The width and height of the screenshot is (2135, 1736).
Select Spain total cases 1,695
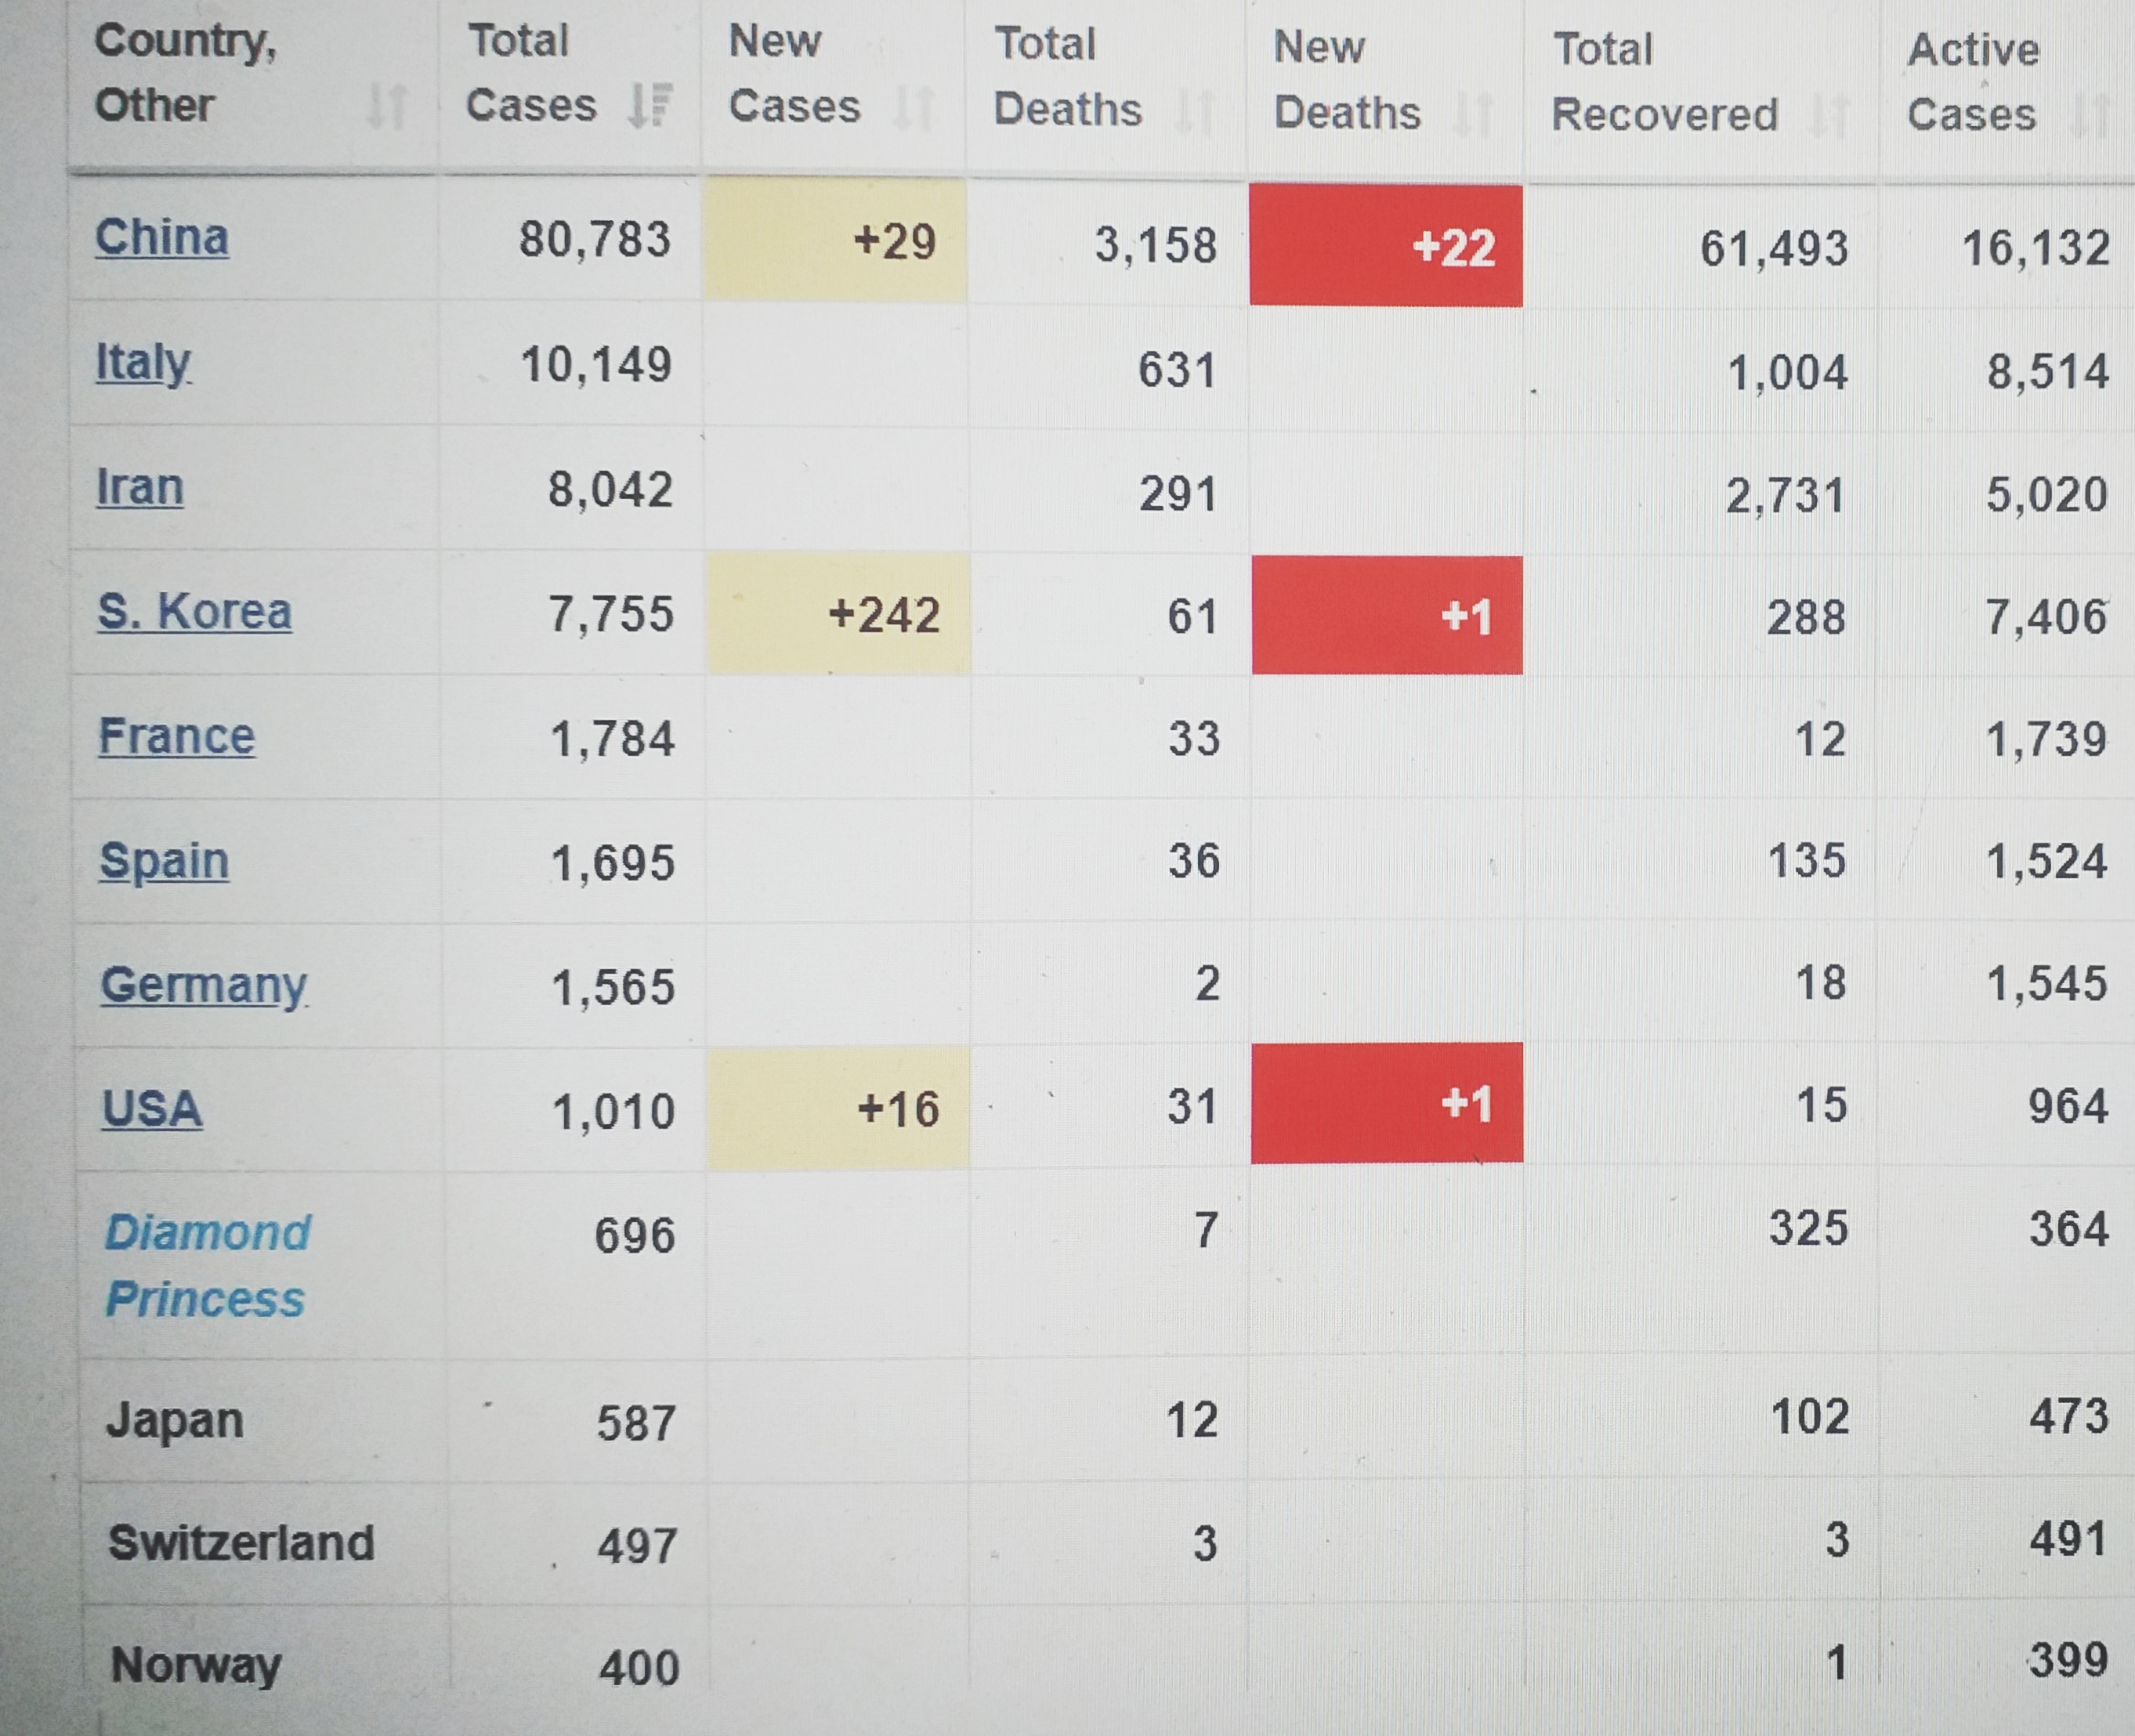tap(613, 863)
